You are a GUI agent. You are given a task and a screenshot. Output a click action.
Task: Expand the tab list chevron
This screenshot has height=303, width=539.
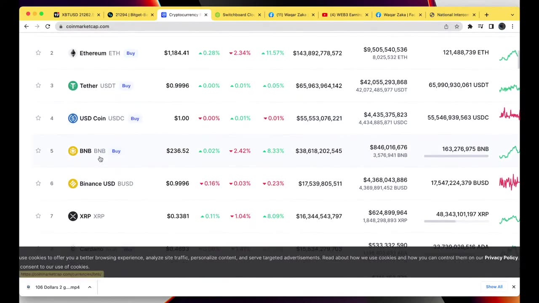coord(512,15)
